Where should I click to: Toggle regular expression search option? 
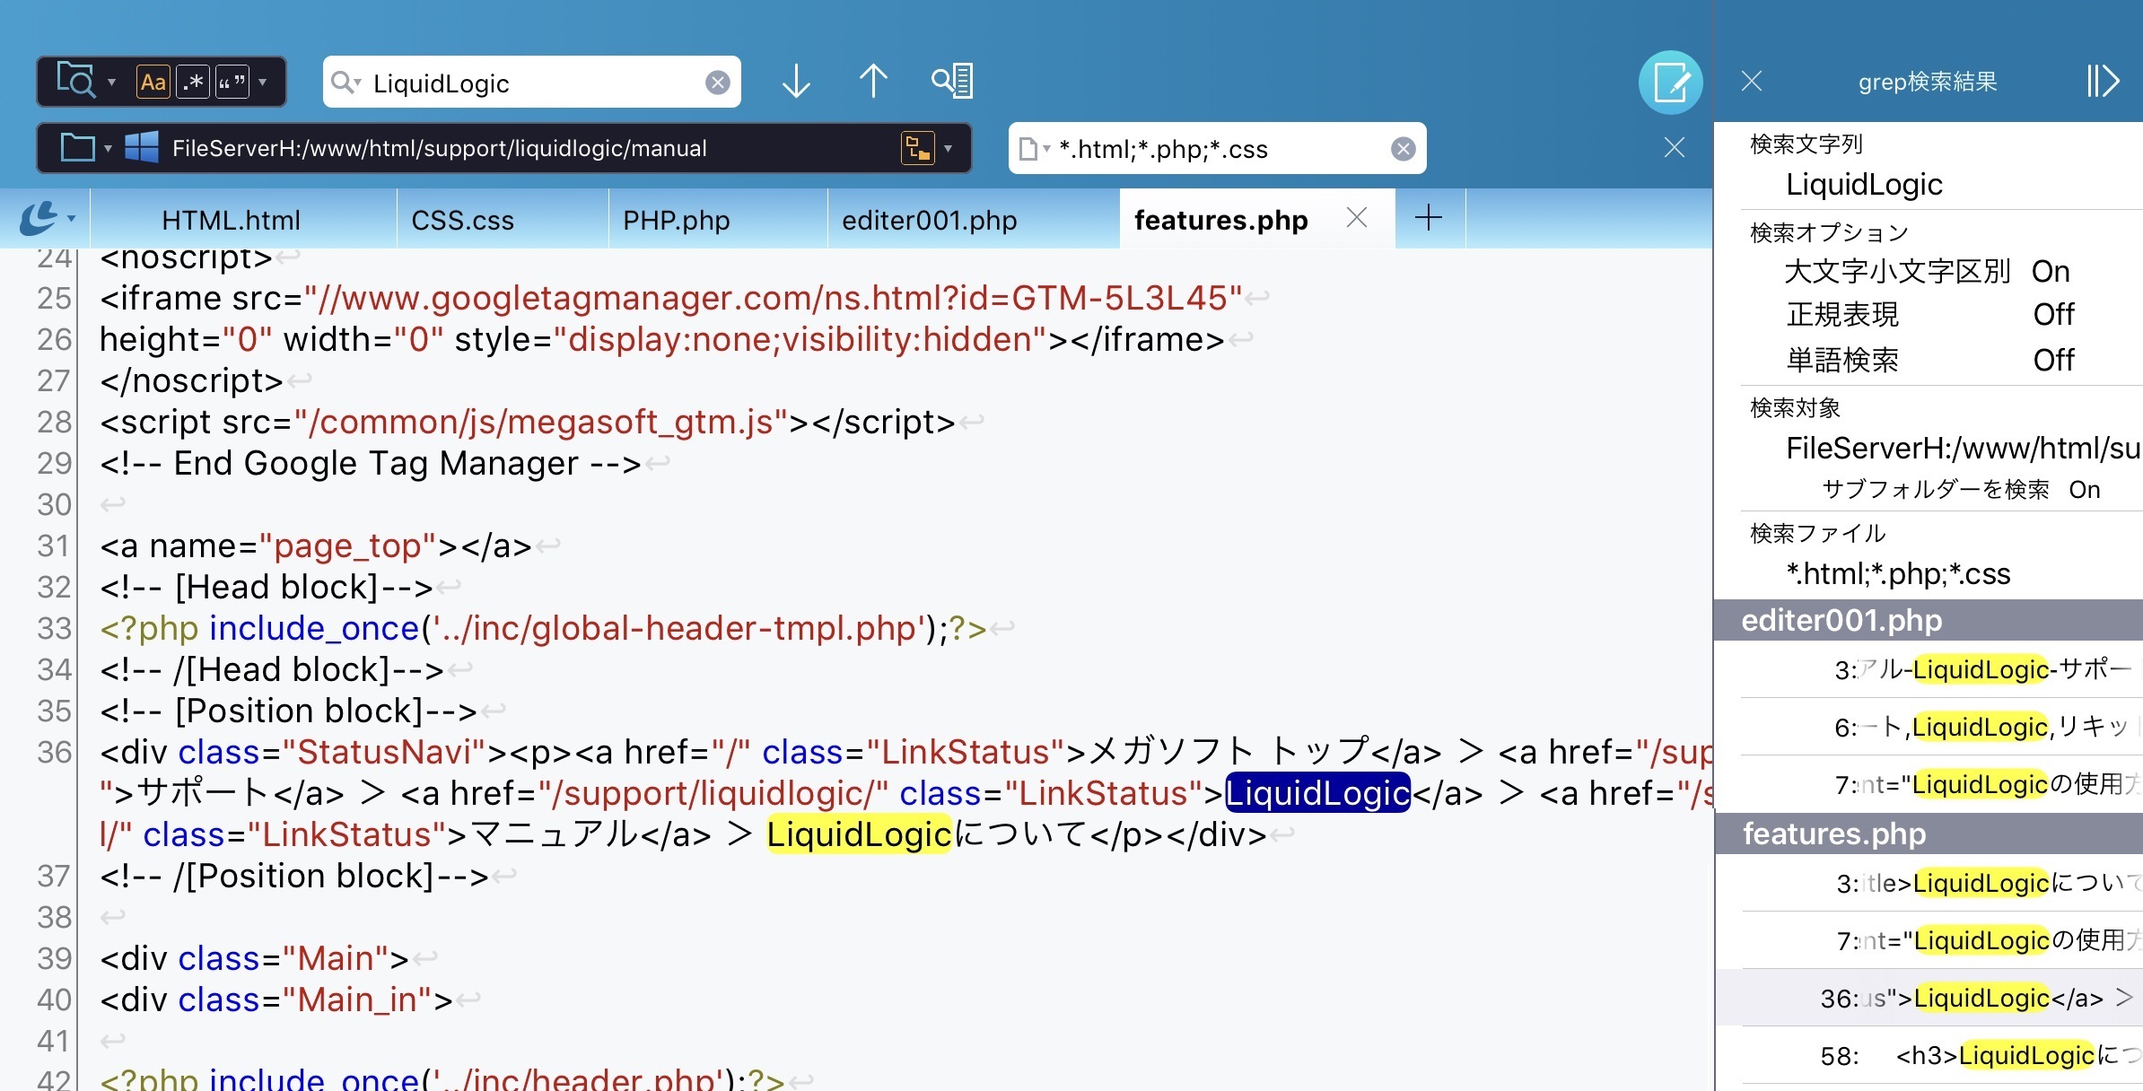click(194, 83)
